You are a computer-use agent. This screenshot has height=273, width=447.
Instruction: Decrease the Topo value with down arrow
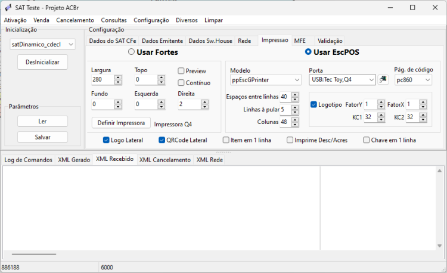(x=162, y=82)
